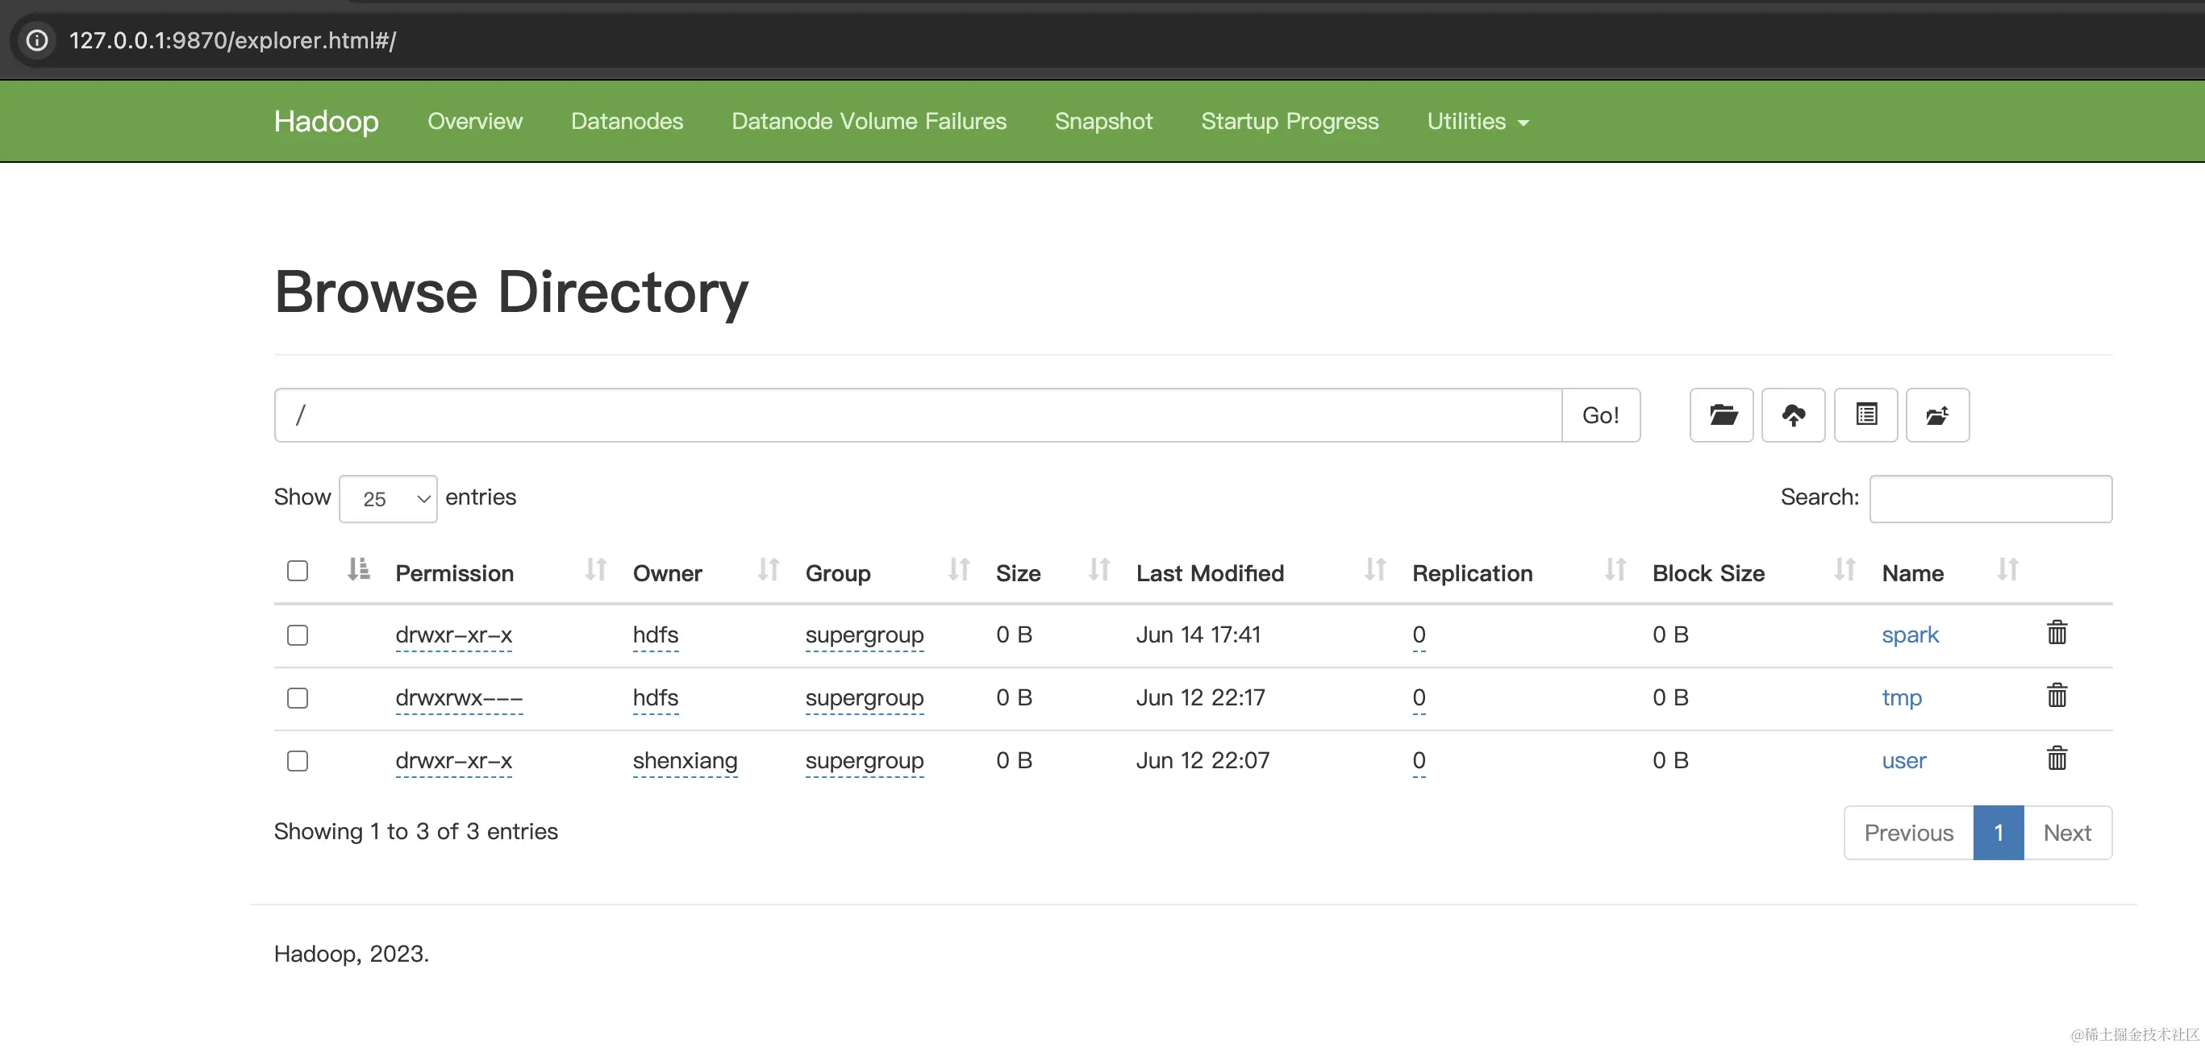Click the Go! button

tap(1602, 415)
